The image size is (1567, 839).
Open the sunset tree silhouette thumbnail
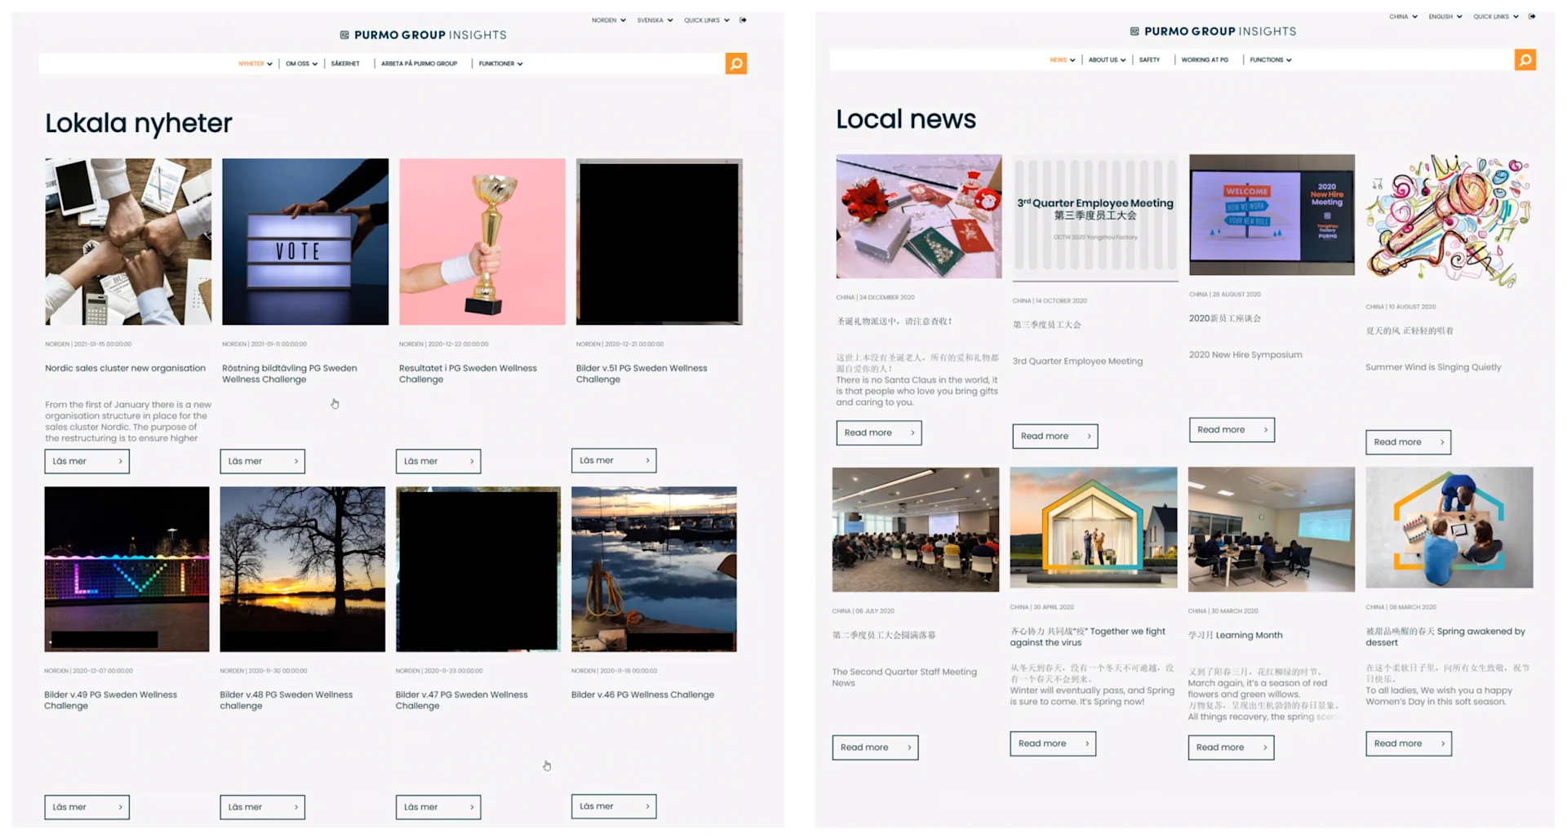302,569
